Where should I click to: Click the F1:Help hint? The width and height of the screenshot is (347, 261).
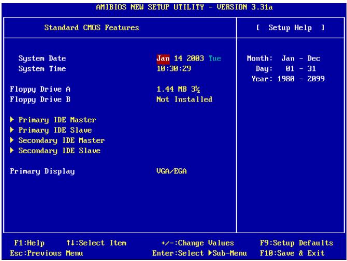pos(29,243)
